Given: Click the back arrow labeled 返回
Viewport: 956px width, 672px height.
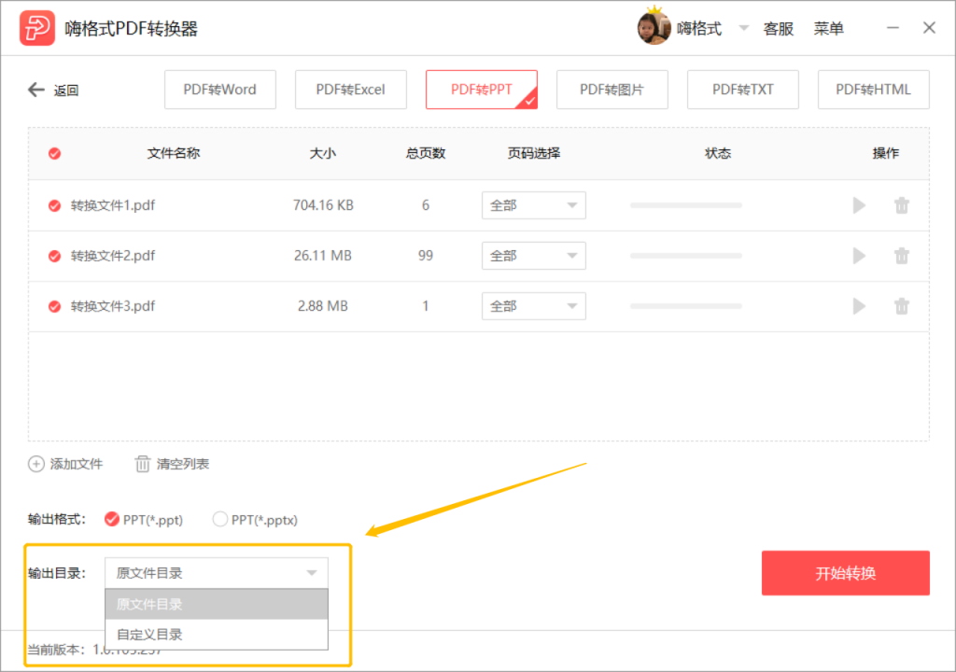Looking at the screenshot, I should (x=53, y=91).
